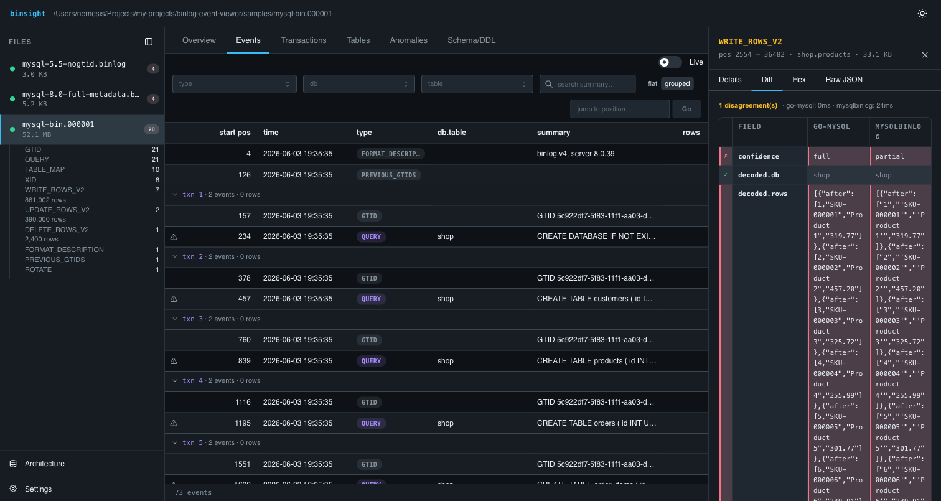This screenshot has width=941, height=501.
Task: Click the green check on decoded.db row
Action: (x=726, y=176)
